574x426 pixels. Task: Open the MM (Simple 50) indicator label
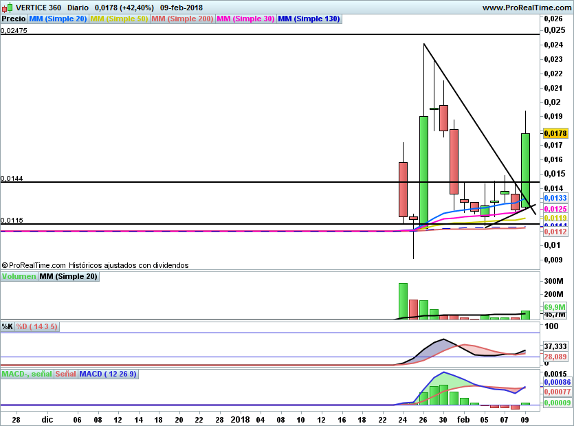119,19
